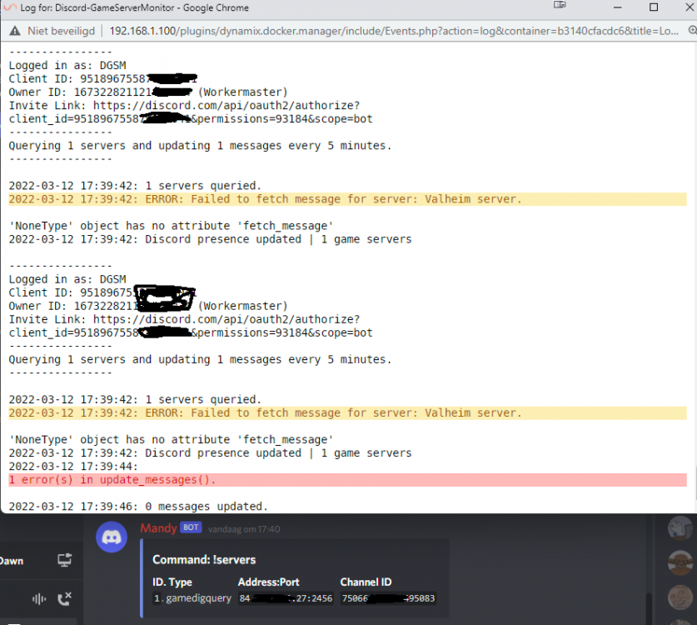The height and width of the screenshot is (625, 697).
Task: Click the top member avatar in Discord list
Action: point(680,528)
